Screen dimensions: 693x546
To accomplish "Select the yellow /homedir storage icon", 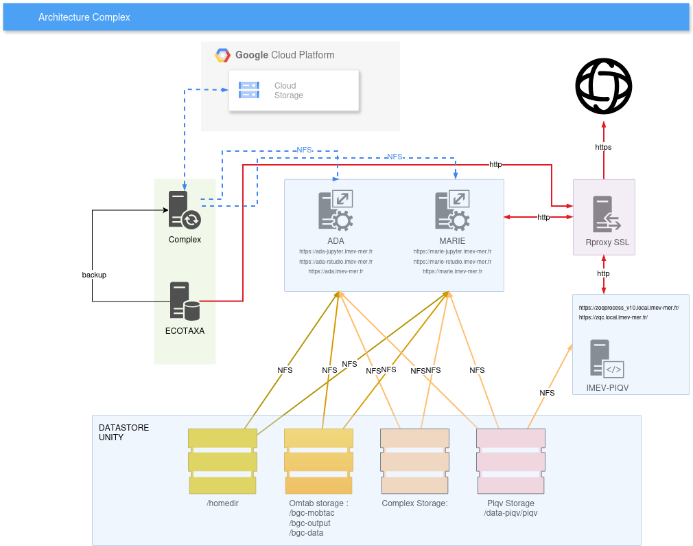I will click(x=222, y=461).
